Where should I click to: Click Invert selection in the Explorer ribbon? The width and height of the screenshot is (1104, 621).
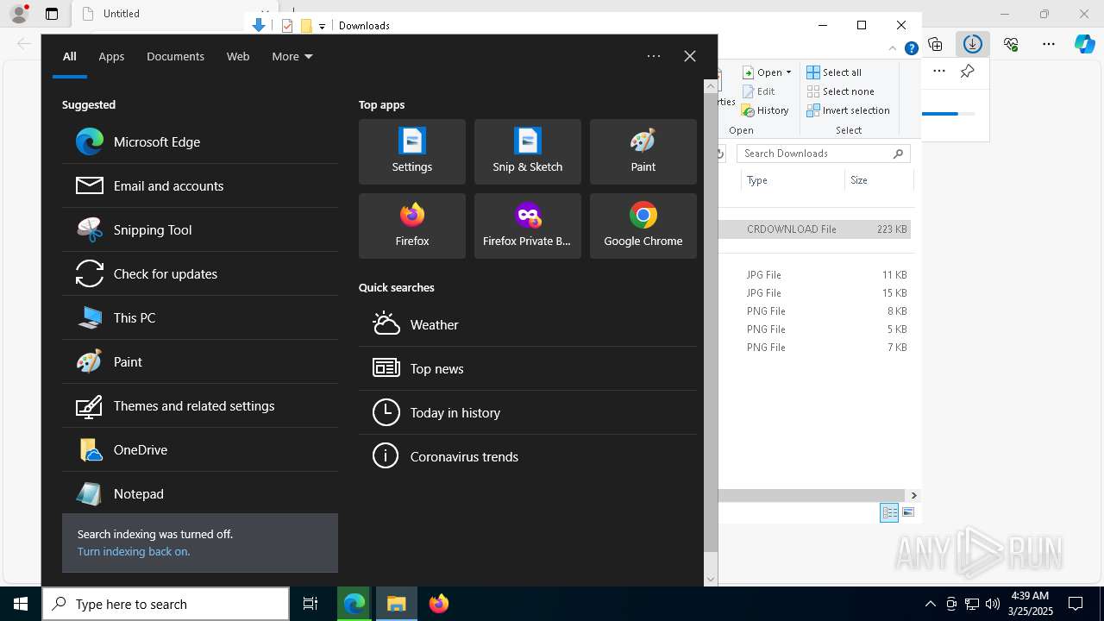849,110
